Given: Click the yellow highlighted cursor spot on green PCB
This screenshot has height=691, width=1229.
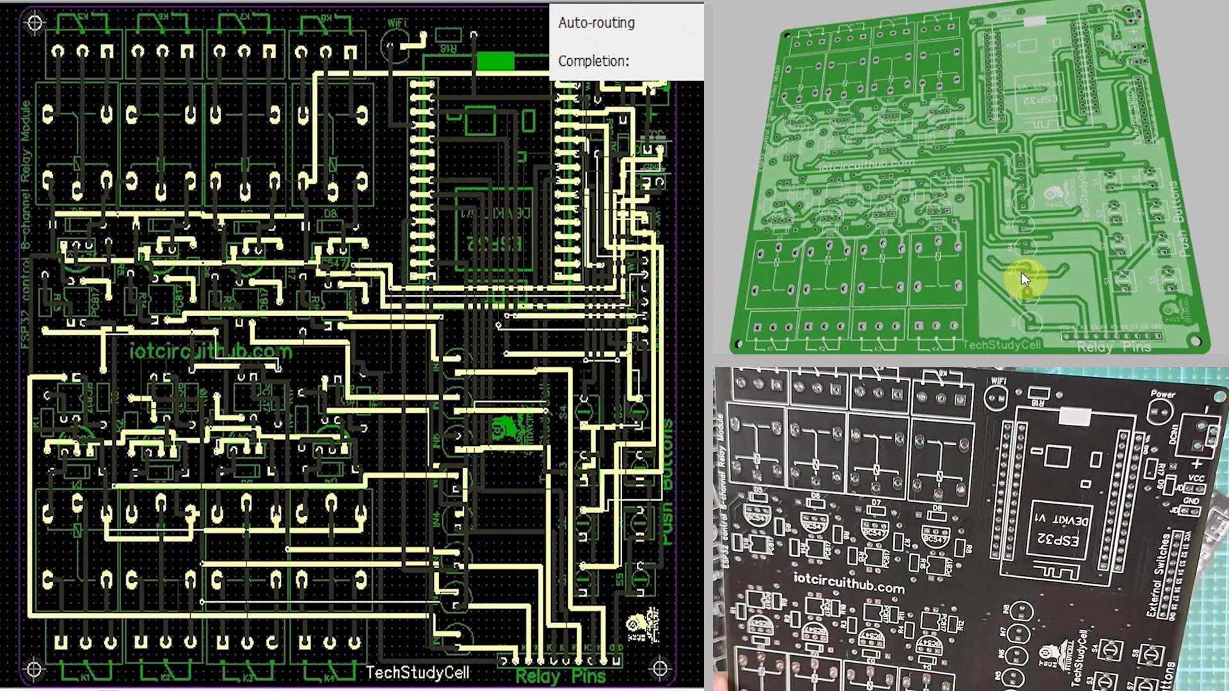Looking at the screenshot, I should 1025,279.
